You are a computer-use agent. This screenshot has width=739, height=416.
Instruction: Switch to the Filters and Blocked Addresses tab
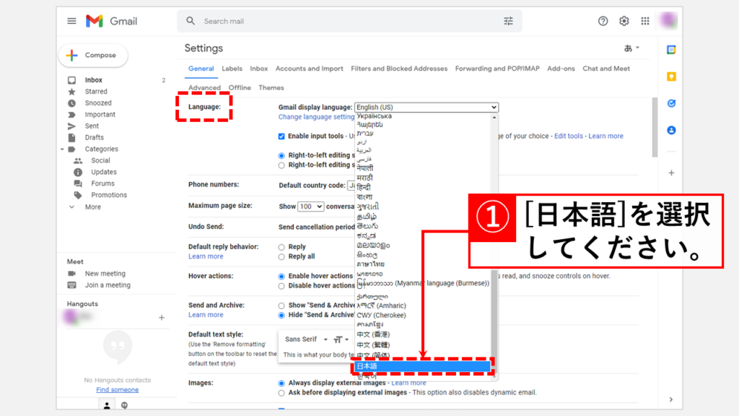click(399, 69)
